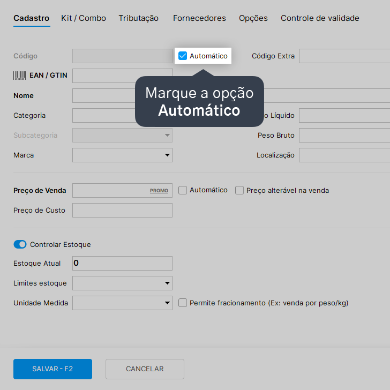Expand the Limites estoque dropdown
This screenshot has width=390, height=390.
pos(122,283)
